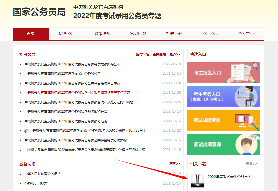
Task: Click the avatar illustration on 面试成绩查询 banner
Action: coord(247,145)
